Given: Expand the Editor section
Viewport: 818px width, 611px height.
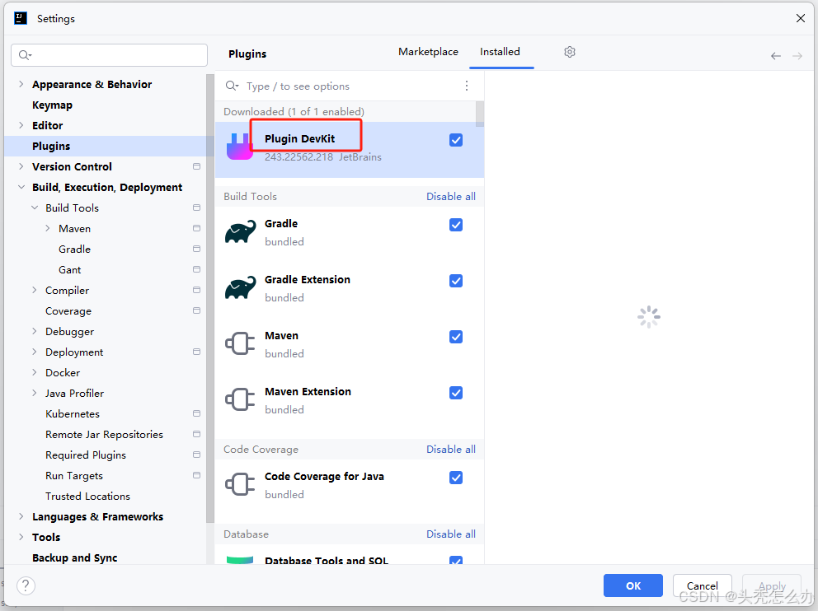Looking at the screenshot, I should (21, 125).
